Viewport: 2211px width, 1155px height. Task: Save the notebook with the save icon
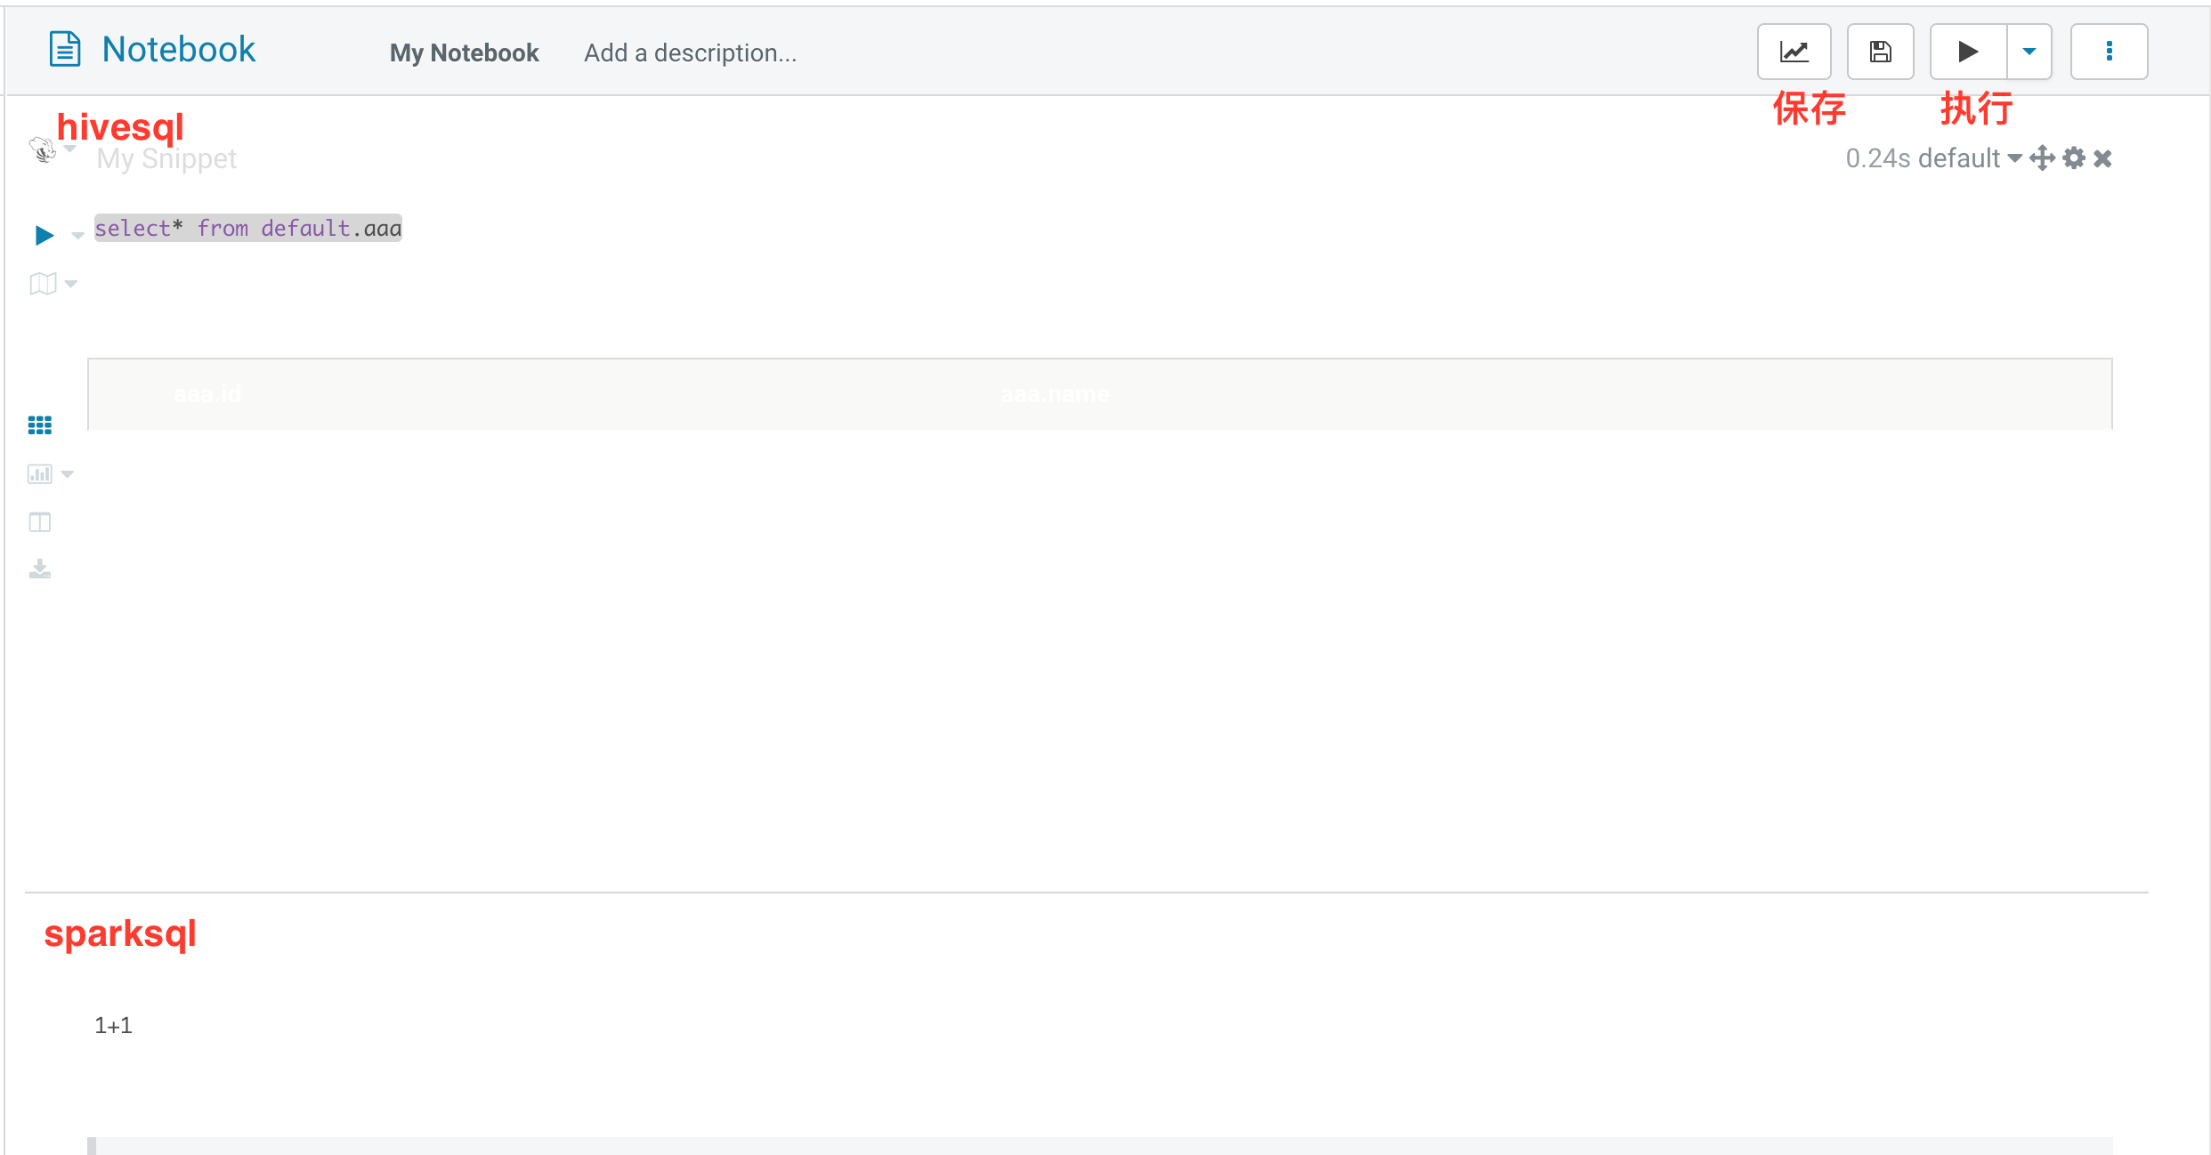(1880, 51)
